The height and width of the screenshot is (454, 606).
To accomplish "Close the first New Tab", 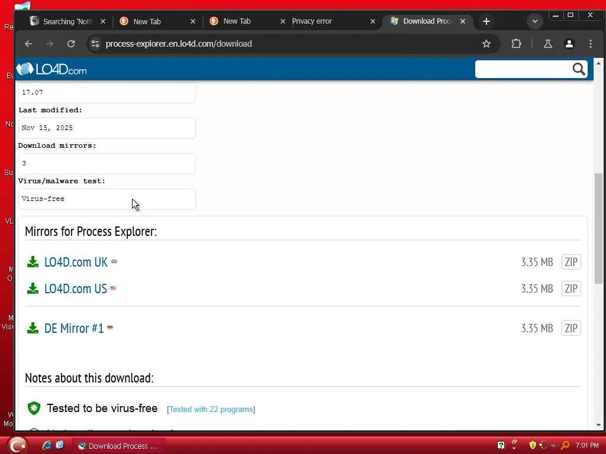I will pyautogui.click(x=193, y=21).
